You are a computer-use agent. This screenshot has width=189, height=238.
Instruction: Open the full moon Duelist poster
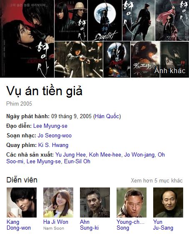[105, 20]
